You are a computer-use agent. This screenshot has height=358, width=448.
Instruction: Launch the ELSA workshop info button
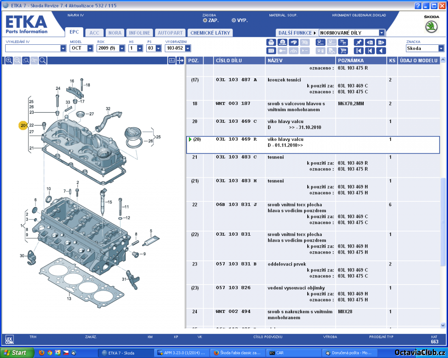coord(320,42)
